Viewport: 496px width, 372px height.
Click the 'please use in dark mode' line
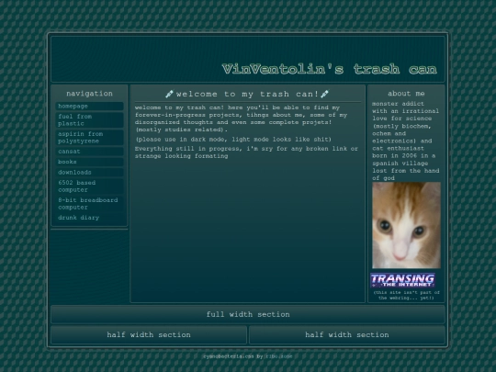[233, 140]
